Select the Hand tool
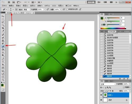This screenshot has height=104, width=132. tap(3, 77)
